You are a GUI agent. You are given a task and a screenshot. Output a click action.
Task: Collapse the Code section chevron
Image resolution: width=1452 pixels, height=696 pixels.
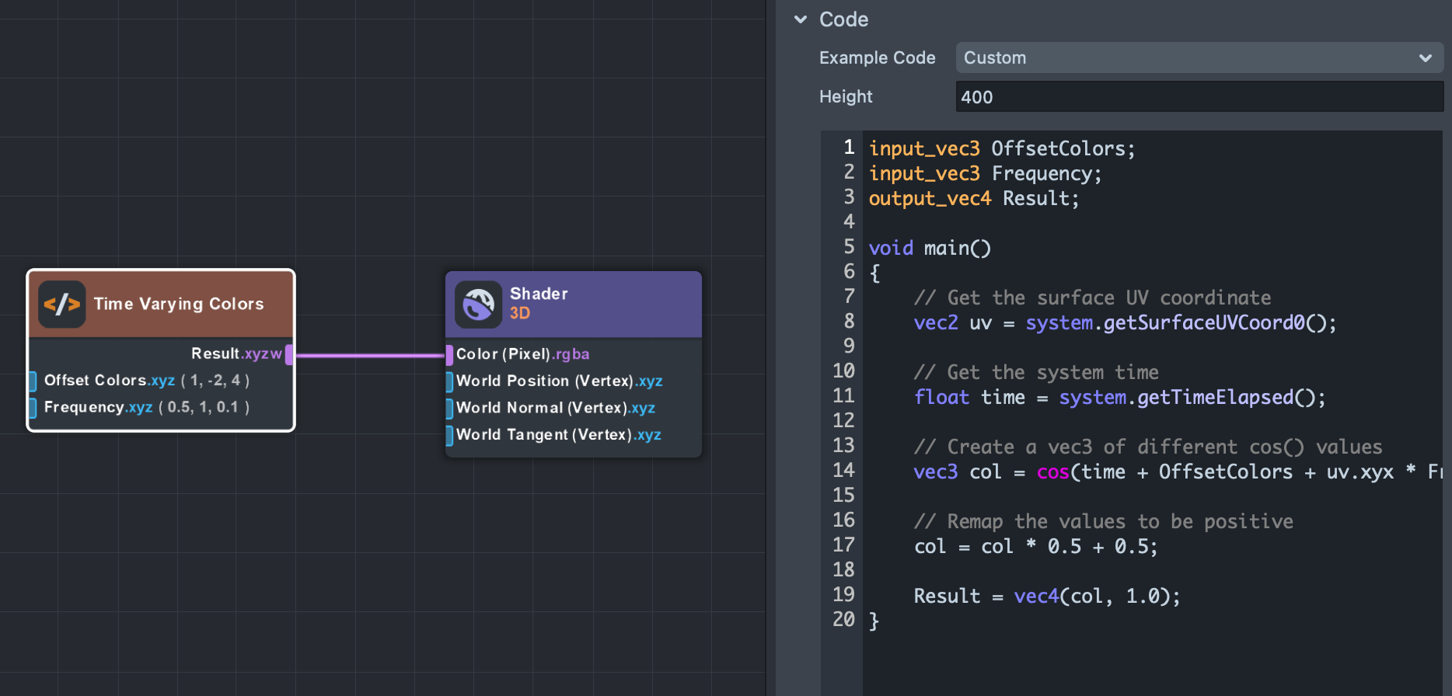(x=801, y=19)
